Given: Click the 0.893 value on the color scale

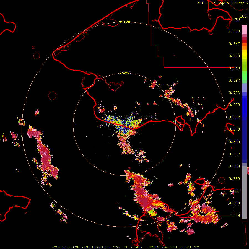Looking at the screenshot, I should tap(234, 56).
